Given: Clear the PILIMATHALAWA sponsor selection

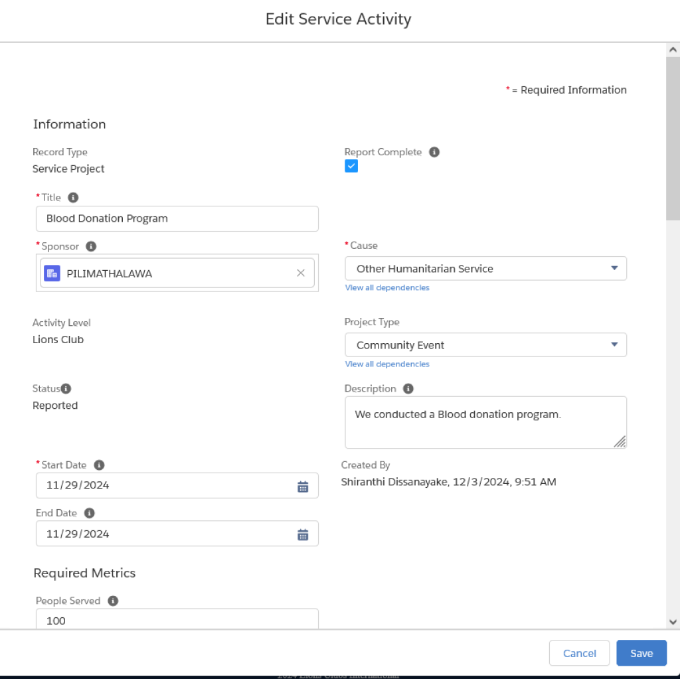Looking at the screenshot, I should [x=301, y=273].
